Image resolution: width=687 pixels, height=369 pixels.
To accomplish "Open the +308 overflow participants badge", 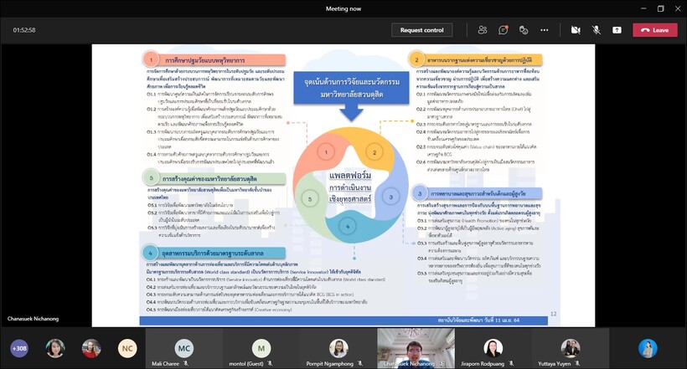I will pos(19,348).
